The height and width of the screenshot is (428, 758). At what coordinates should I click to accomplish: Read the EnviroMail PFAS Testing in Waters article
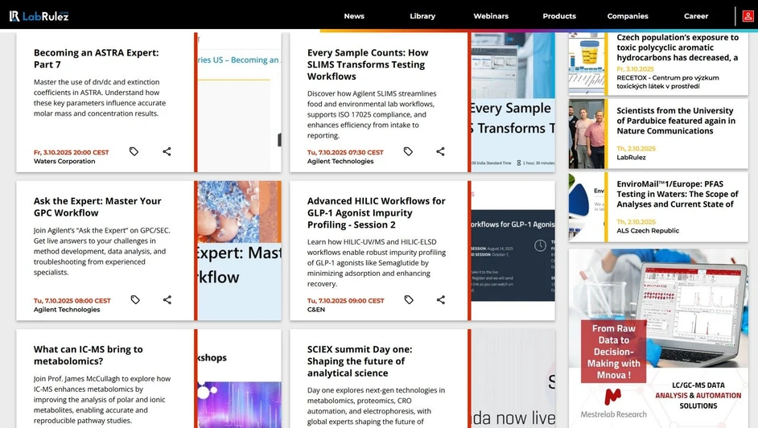click(677, 194)
